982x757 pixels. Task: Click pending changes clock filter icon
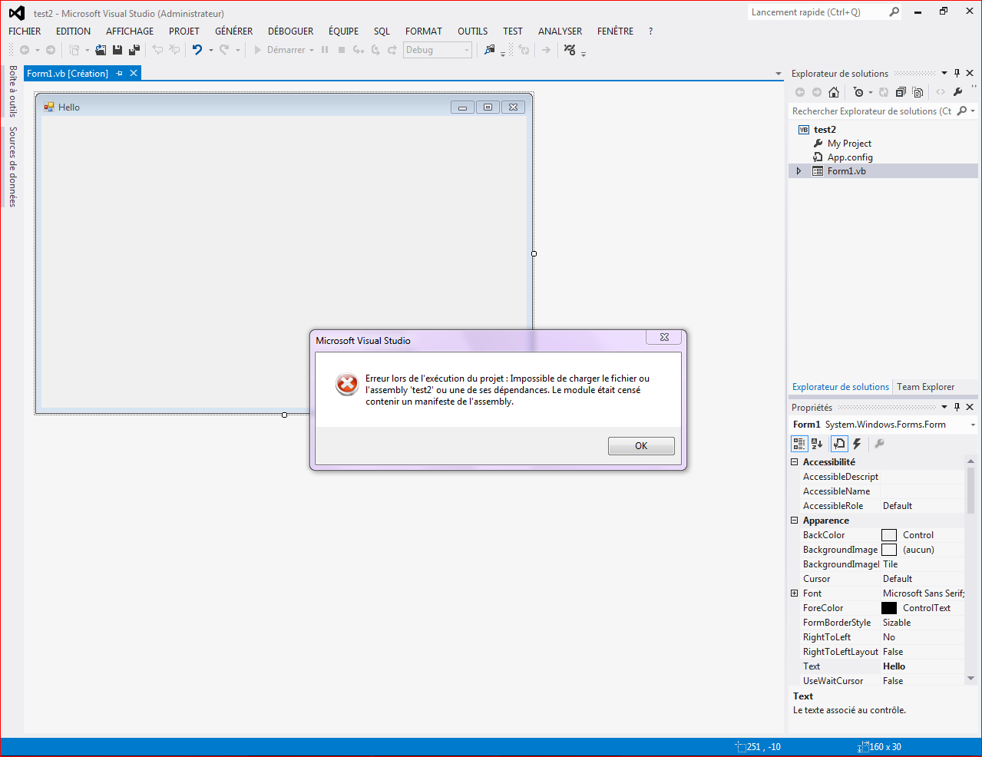[858, 92]
